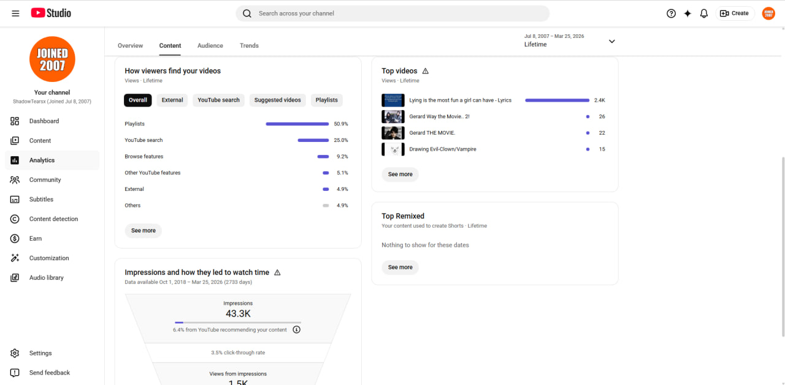
Task: Click the Nothing to show for these dates text
Action: pos(425,245)
